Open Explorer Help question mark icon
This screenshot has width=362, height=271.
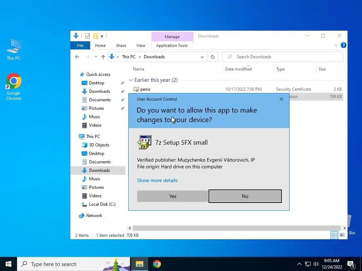(x=343, y=46)
